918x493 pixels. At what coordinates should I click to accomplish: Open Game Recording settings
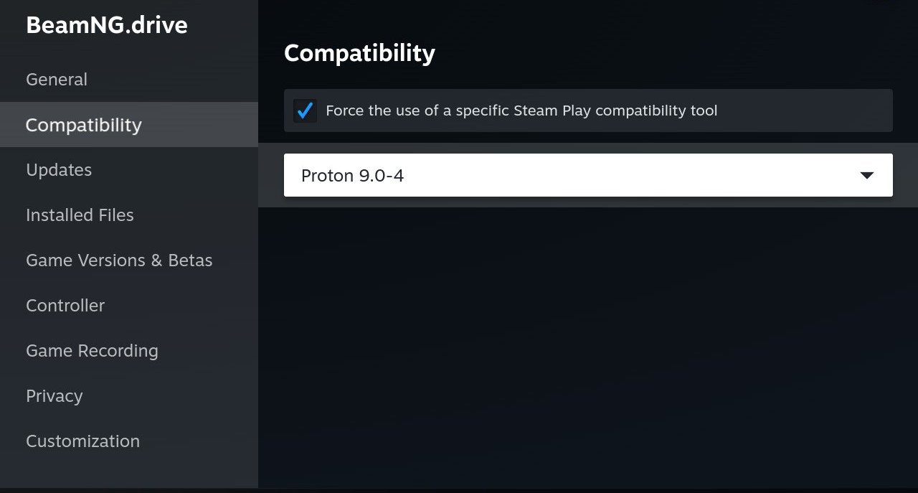[92, 351]
